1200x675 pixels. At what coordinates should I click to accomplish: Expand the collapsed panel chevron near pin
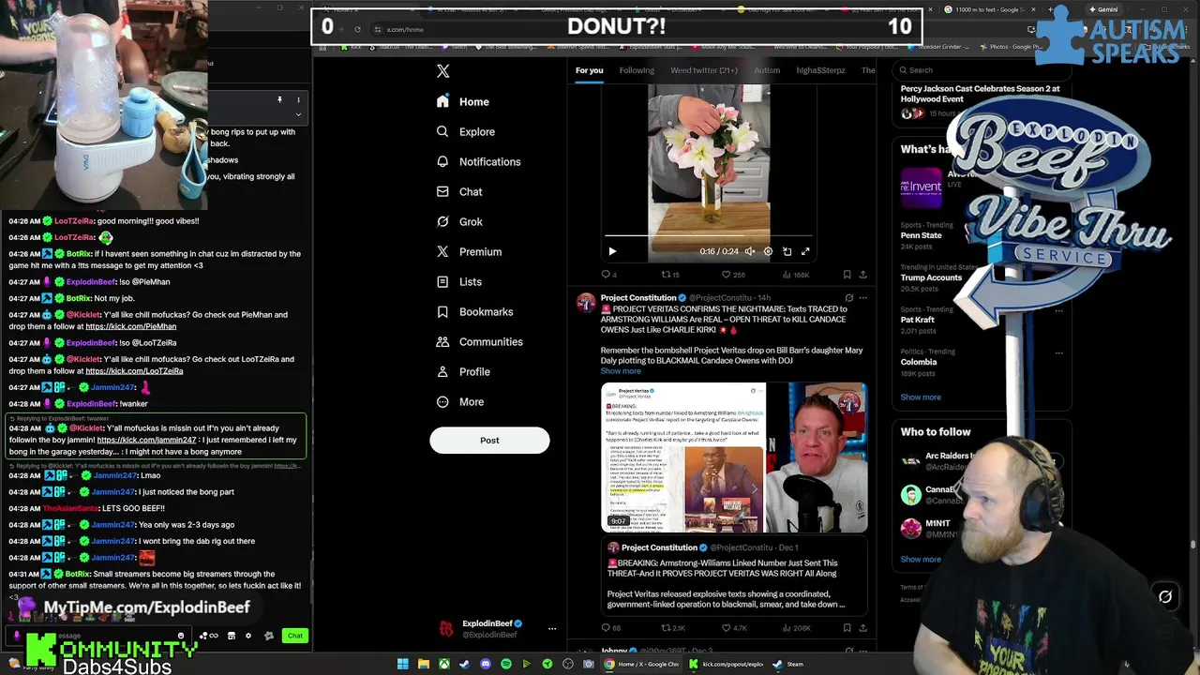298,114
